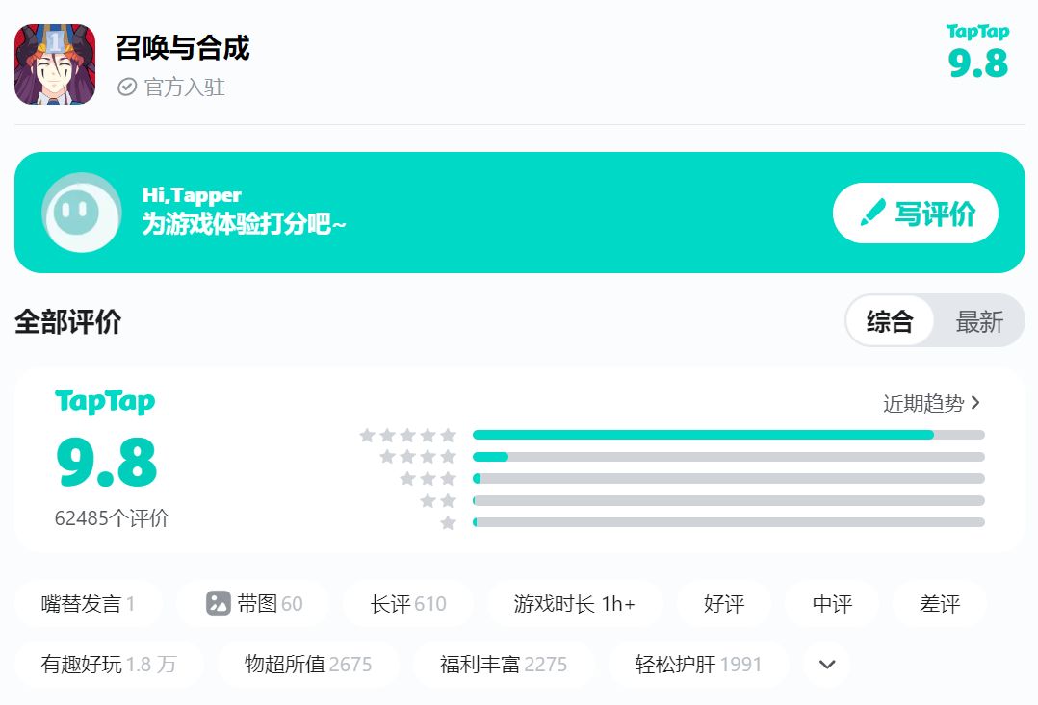Viewport: 1038px width, 705px height.
Task: Select the 有趣好玩 1.8 万 tag
Action: point(109,664)
